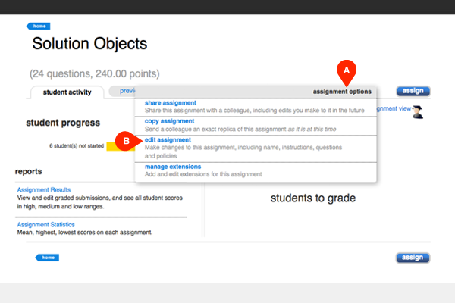
Task: Switch to the student activity tab
Action: tap(67, 92)
